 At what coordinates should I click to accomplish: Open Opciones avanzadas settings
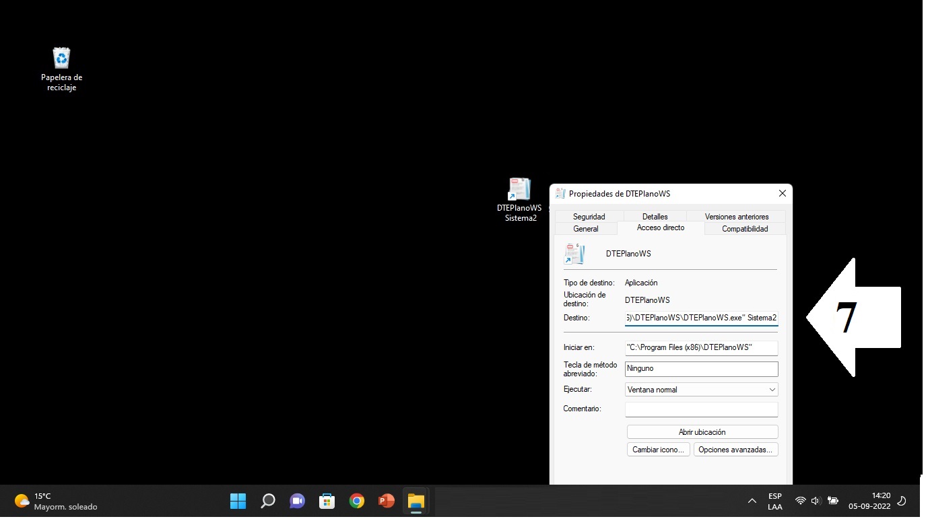[735, 450]
